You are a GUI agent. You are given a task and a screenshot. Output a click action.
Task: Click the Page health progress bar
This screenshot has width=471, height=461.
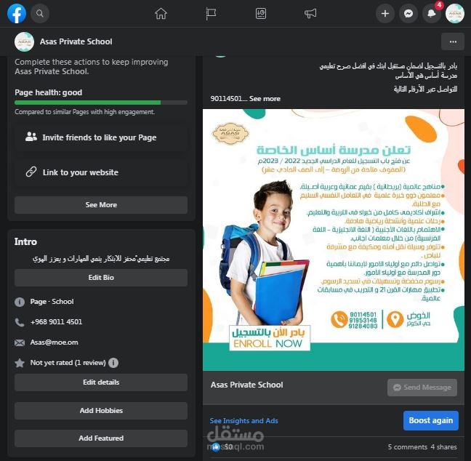[101, 103]
